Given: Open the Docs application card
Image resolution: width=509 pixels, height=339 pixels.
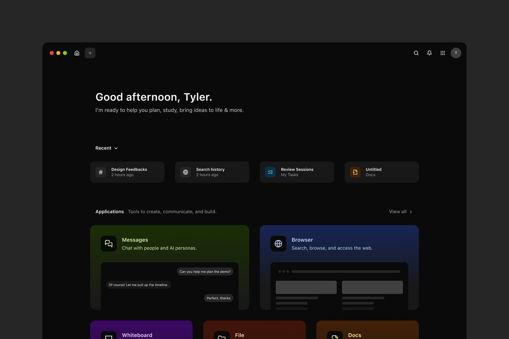Looking at the screenshot, I should [368, 331].
